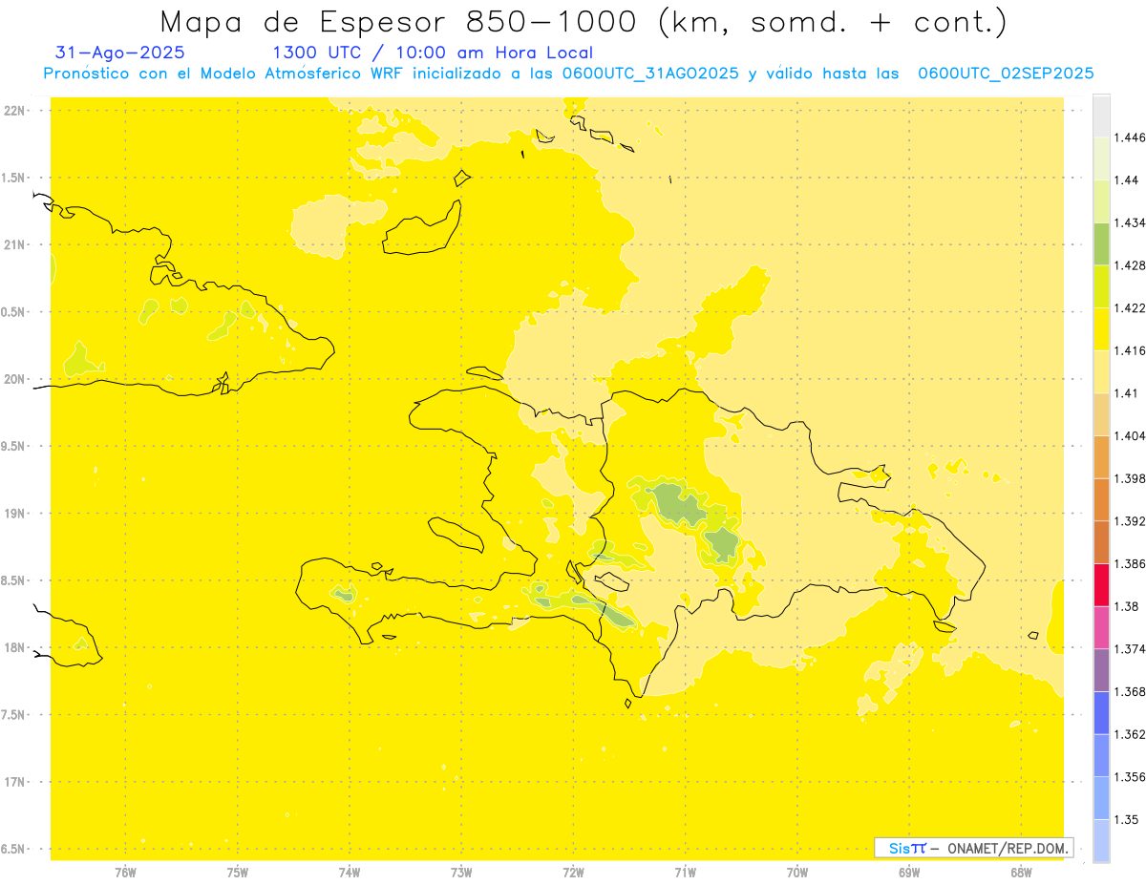
Task: Click the legend value '1.356'
Action: coord(1130,776)
